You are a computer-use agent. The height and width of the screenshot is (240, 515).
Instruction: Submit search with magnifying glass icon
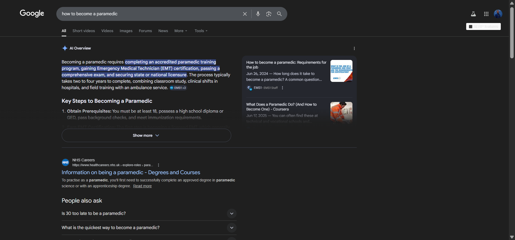pyautogui.click(x=279, y=14)
